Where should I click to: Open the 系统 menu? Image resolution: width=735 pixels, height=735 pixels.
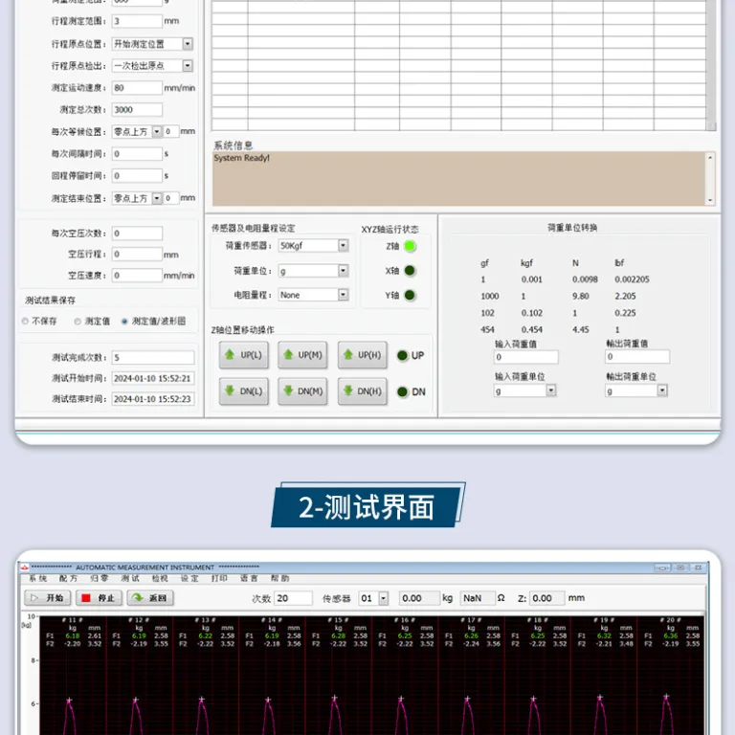[38, 578]
